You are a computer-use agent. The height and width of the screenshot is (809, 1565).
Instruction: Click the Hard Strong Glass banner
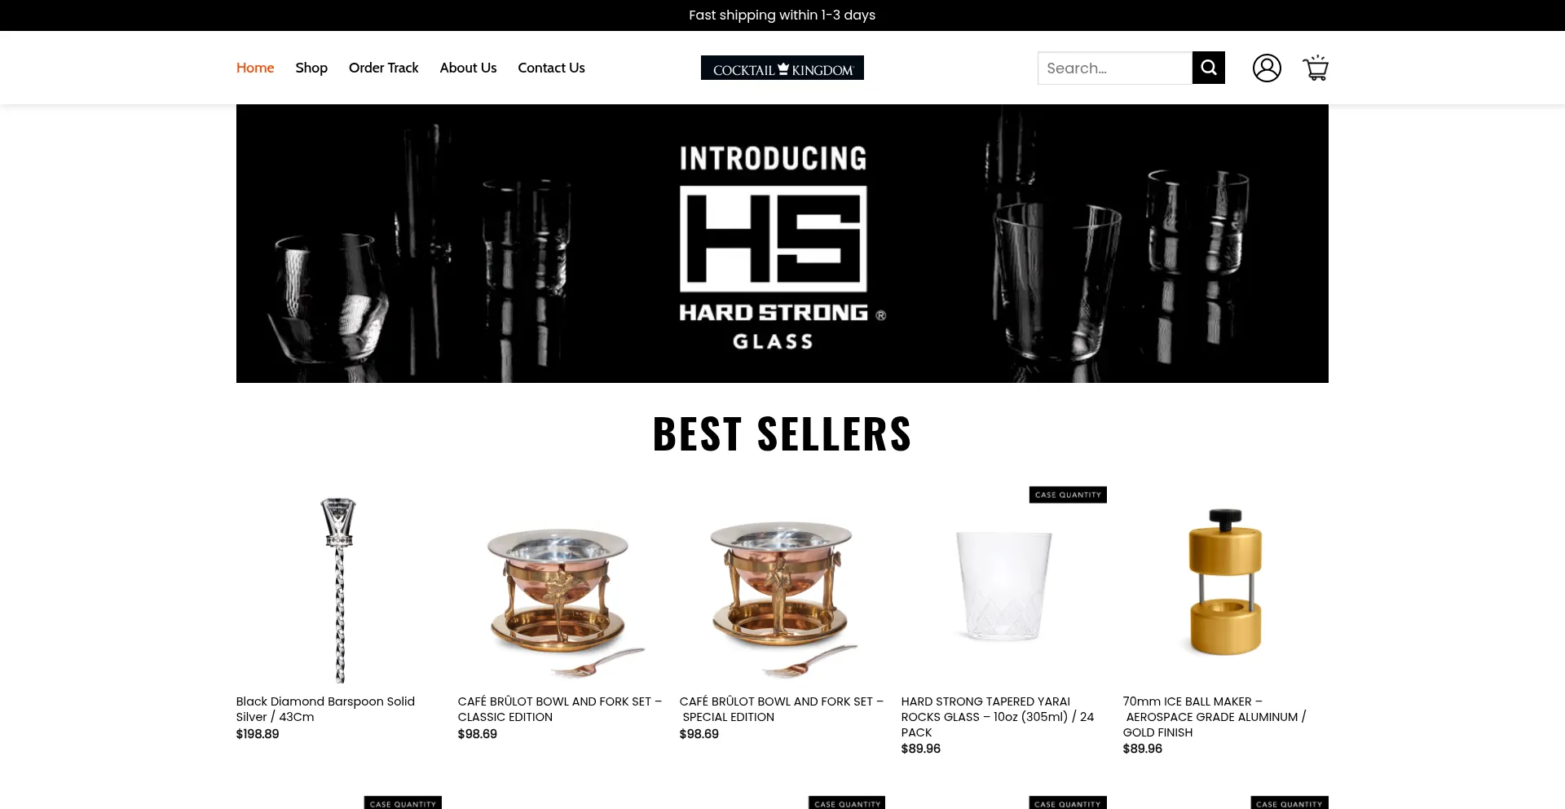coord(782,244)
